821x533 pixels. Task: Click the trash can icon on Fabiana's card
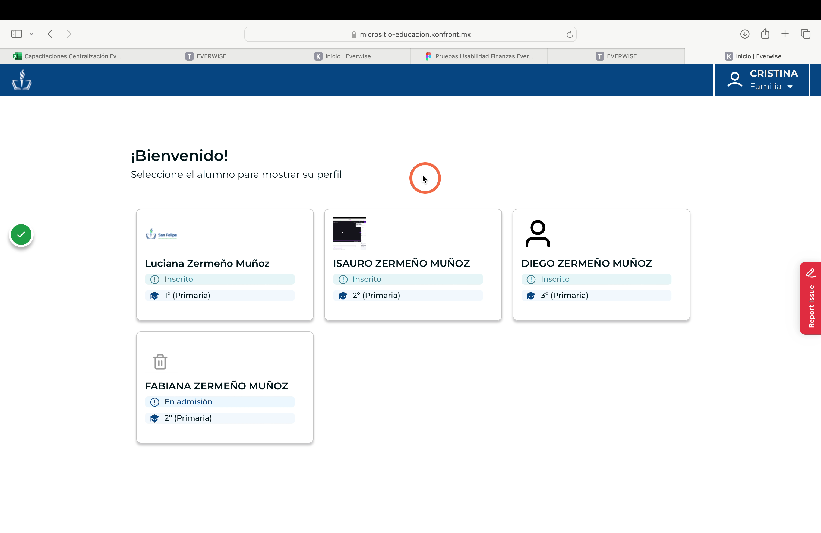(160, 362)
